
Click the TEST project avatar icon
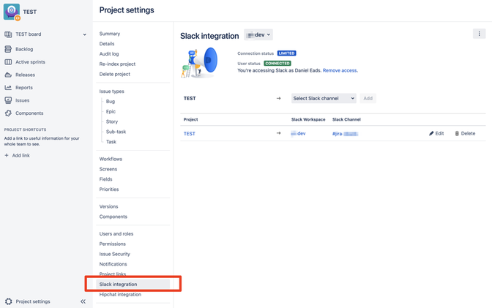coord(12,12)
